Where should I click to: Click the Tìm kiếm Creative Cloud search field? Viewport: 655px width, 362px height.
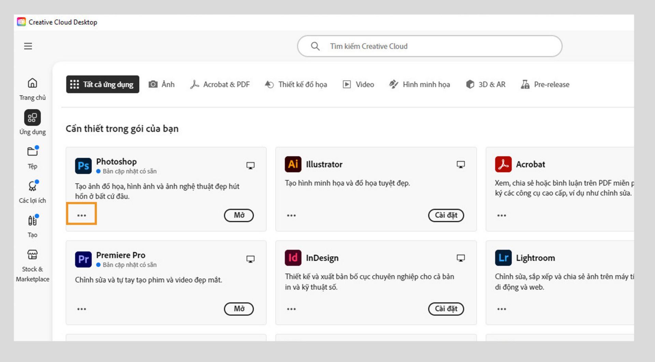(430, 46)
